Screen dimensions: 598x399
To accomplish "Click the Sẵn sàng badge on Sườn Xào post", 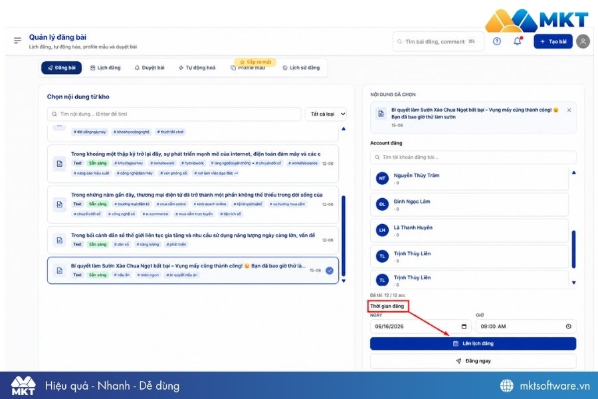I will pos(98,275).
